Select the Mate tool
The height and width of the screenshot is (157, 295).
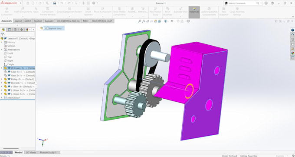point(36,10)
